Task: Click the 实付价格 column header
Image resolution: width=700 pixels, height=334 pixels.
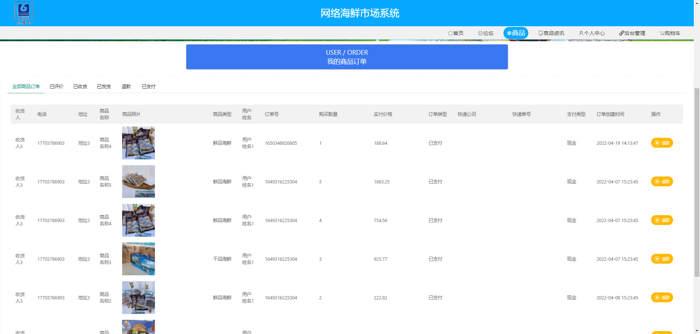Action: click(383, 114)
